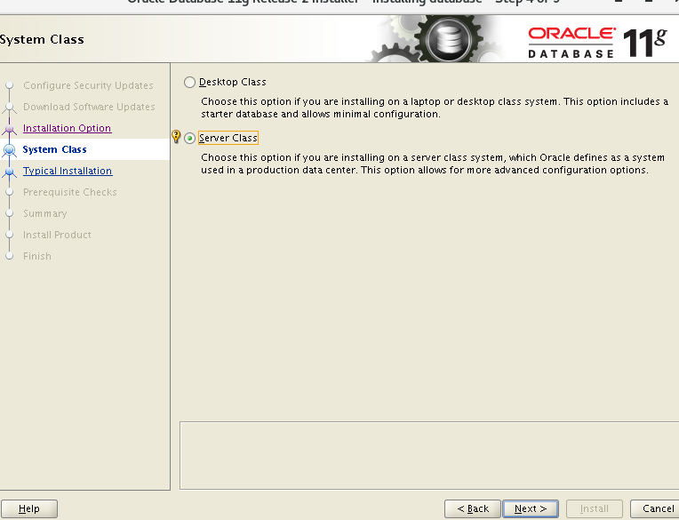Go to the Installation Option step link
Viewport: 679px width, 520px height.
[68, 128]
